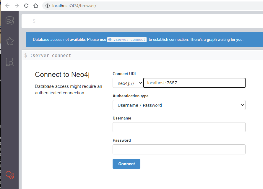Focus the Username input field
The height and width of the screenshot is (189, 263).
(x=179, y=127)
